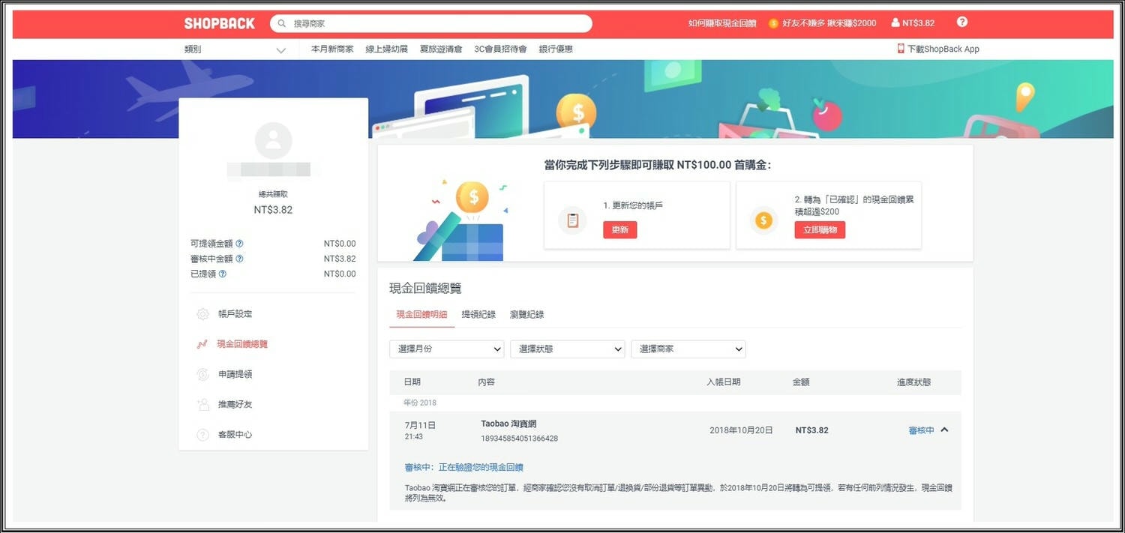This screenshot has width=1125, height=533.
Task: Open the 本月新商家 menu item
Action: [x=331, y=48]
